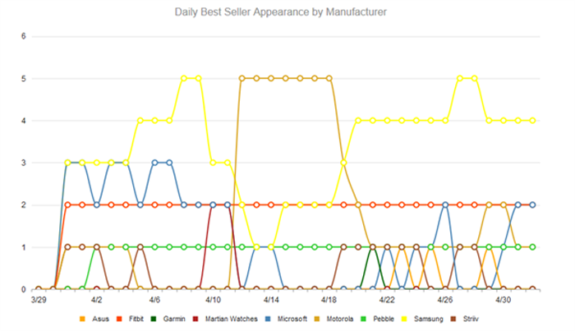Click Samsung data point at 4/22
575x331 pixels.
(387, 121)
